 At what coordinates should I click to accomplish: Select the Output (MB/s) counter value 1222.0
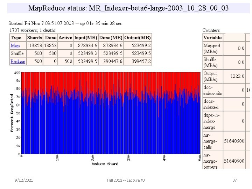(237, 76)
